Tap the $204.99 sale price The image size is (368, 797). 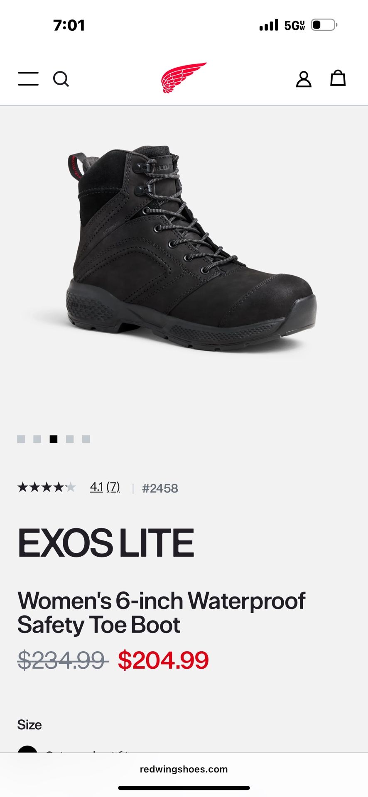(x=163, y=660)
